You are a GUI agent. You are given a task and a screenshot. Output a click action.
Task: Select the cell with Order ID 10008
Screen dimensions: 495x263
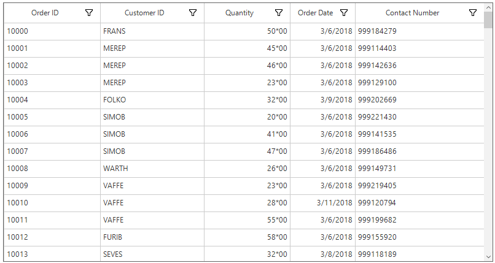point(52,169)
